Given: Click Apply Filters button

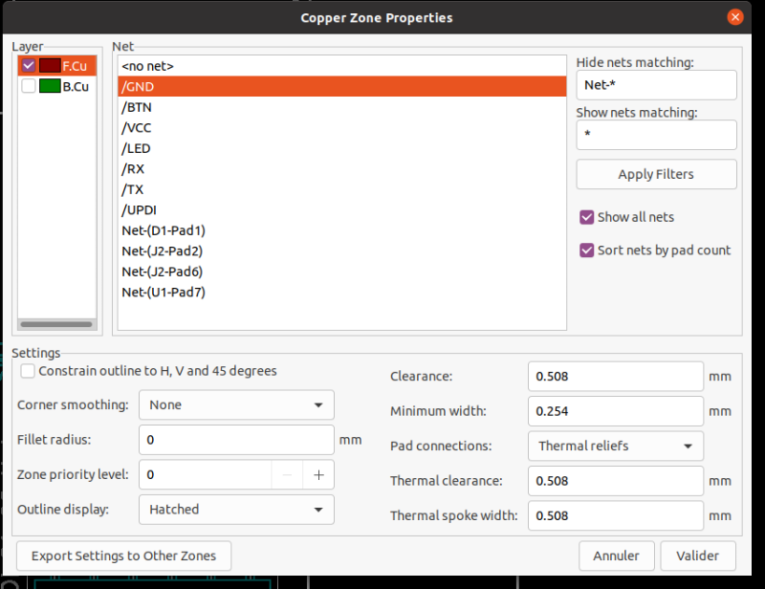Looking at the screenshot, I should click(x=656, y=174).
